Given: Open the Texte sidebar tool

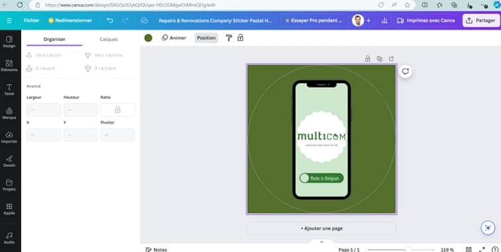Looking at the screenshot, I should [x=9, y=90].
